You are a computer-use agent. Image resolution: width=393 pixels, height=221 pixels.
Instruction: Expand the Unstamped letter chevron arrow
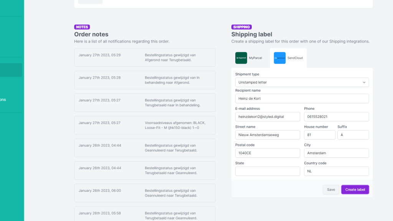[x=364, y=82]
